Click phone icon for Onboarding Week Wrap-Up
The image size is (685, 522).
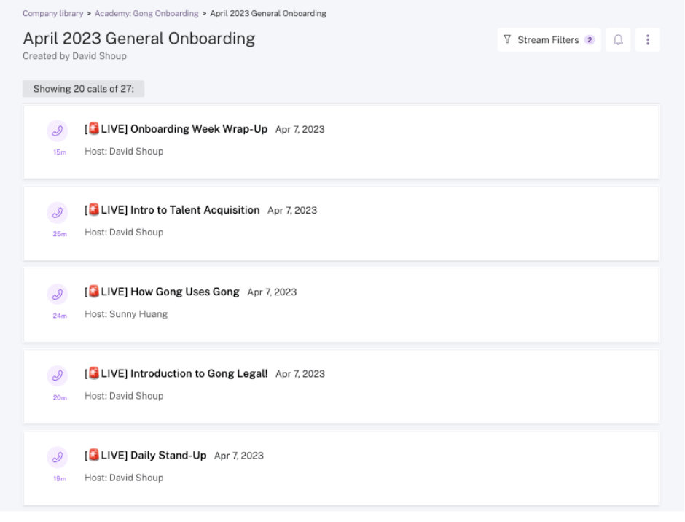(x=58, y=130)
